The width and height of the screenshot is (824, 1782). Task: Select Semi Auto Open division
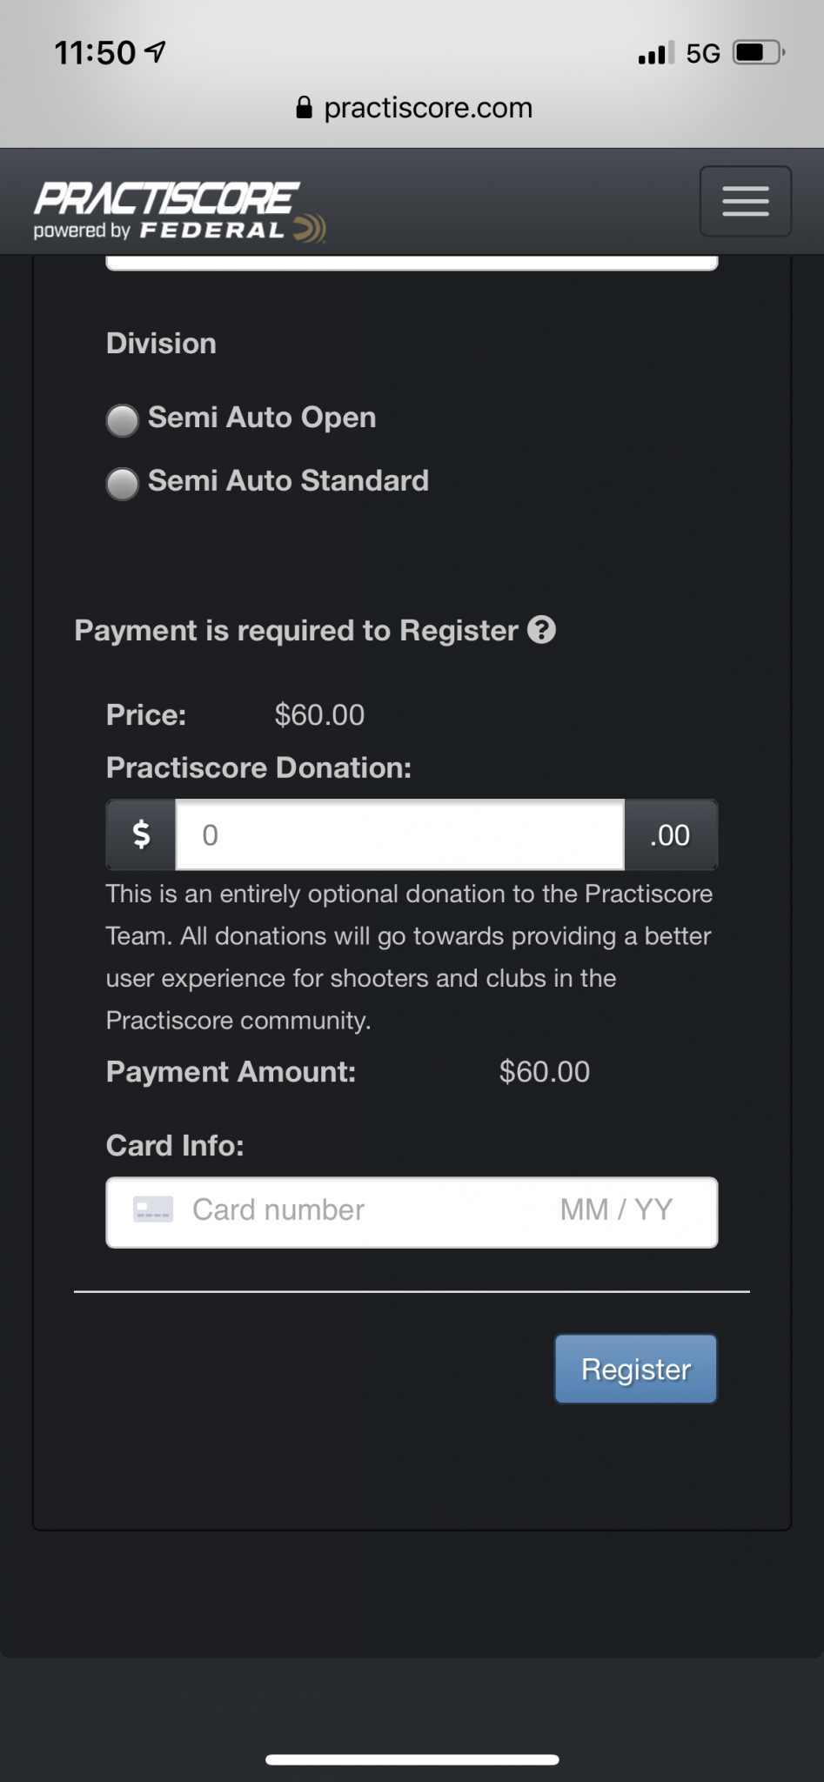pos(122,420)
